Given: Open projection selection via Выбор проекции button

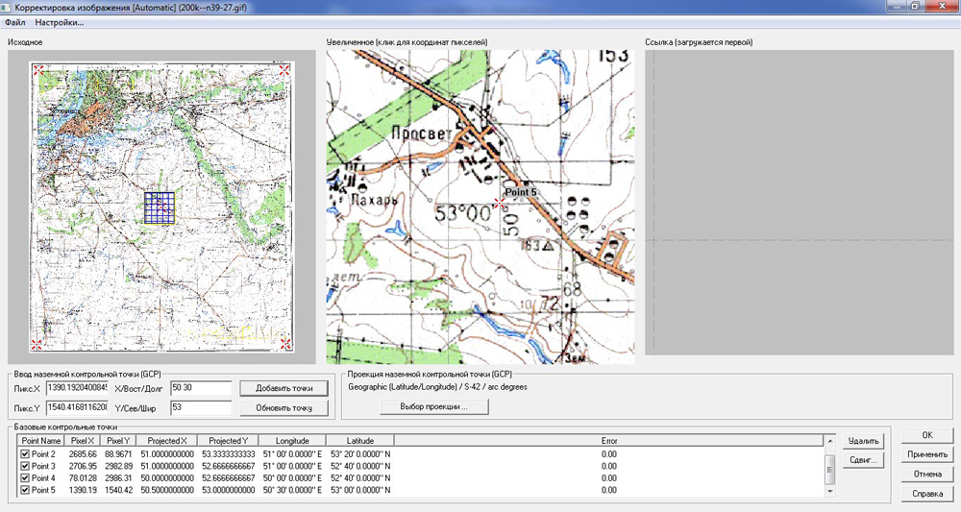Looking at the screenshot, I should click(x=433, y=407).
